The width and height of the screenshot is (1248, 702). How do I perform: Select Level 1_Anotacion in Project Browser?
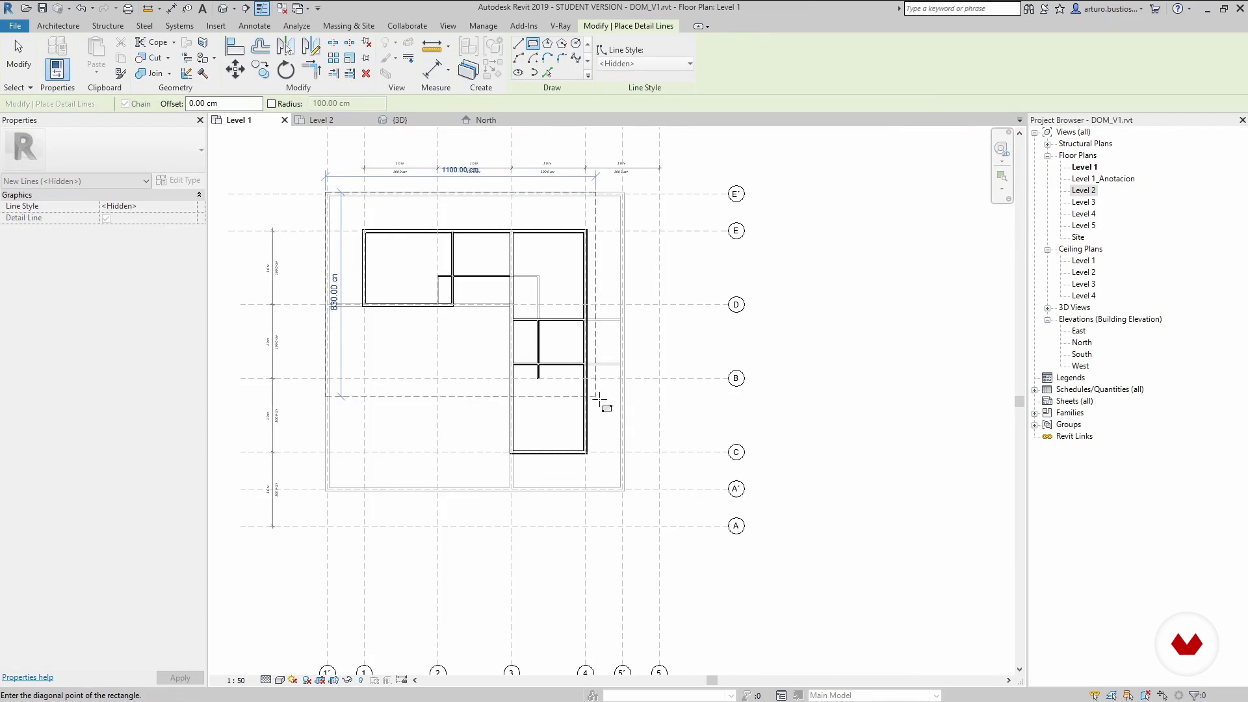tap(1103, 179)
